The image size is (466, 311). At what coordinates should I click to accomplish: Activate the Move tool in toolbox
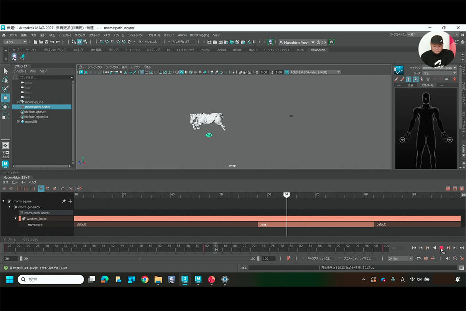[5, 98]
